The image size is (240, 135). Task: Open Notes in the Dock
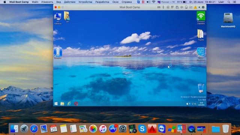tap(63, 129)
